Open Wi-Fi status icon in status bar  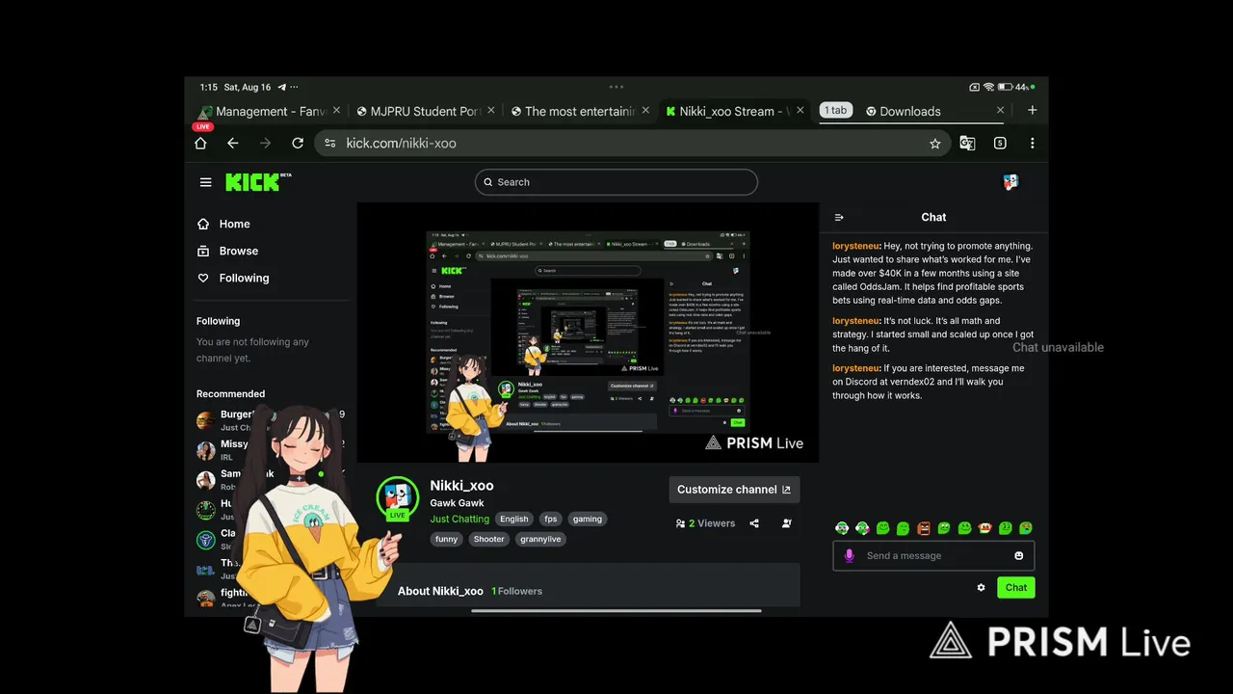click(988, 87)
